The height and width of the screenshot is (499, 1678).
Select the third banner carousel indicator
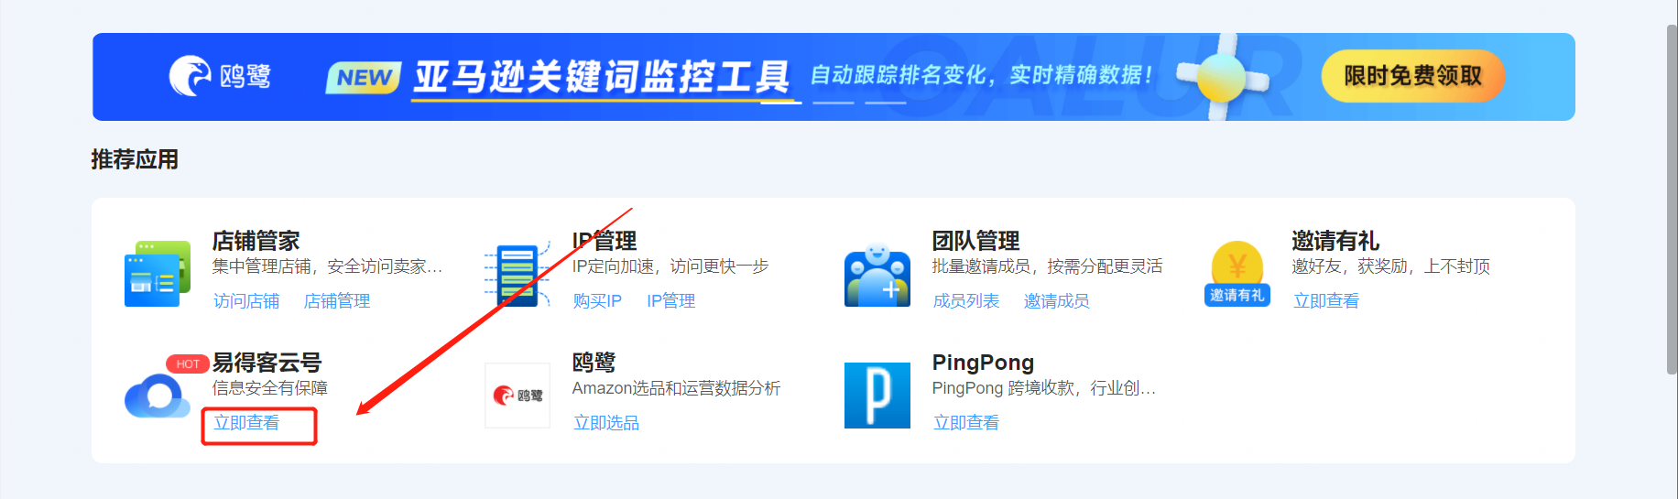tap(886, 103)
